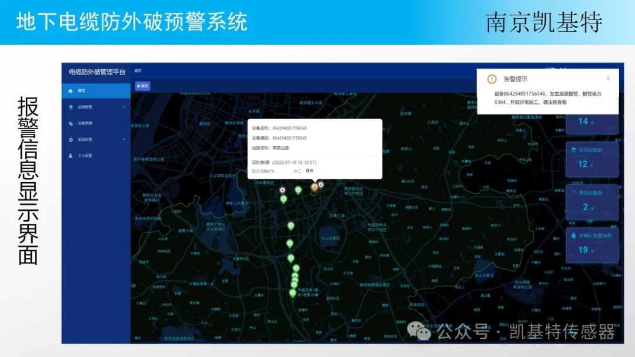Screen dimensions: 635x357
Task: Expand the 系统设置 dropdown arrow
Action: pos(123,139)
